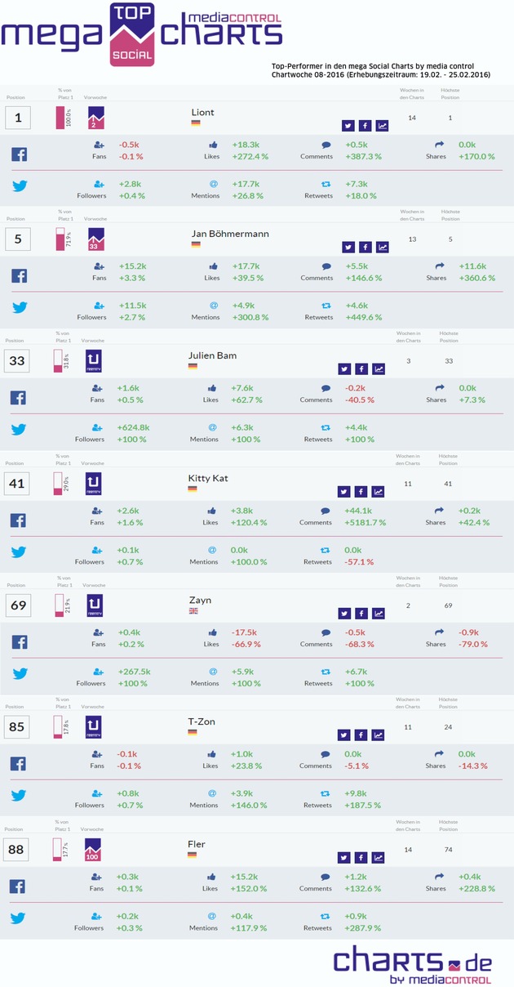
Task: Open the charts.de by media control logo
Action: pyautogui.click(x=413, y=967)
